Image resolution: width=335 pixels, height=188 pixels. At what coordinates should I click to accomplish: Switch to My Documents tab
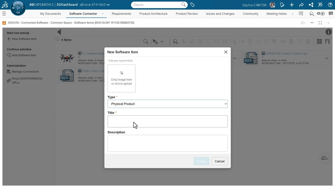coord(50,14)
